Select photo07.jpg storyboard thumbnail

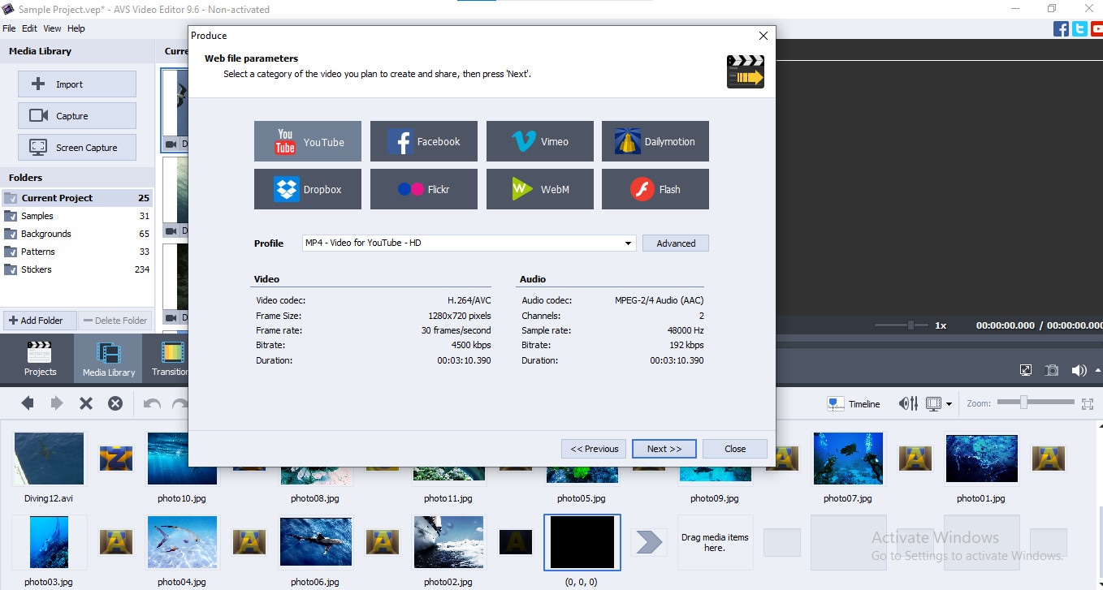click(847, 459)
